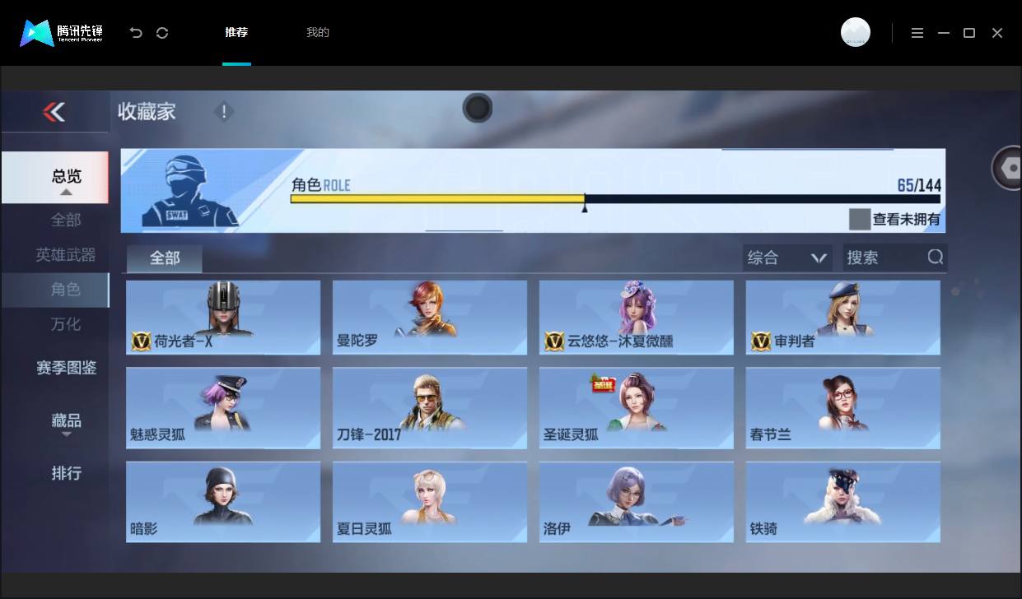Open 排行 in the sidebar
Screen dimensions: 1022x599
click(x=66, y=473)
